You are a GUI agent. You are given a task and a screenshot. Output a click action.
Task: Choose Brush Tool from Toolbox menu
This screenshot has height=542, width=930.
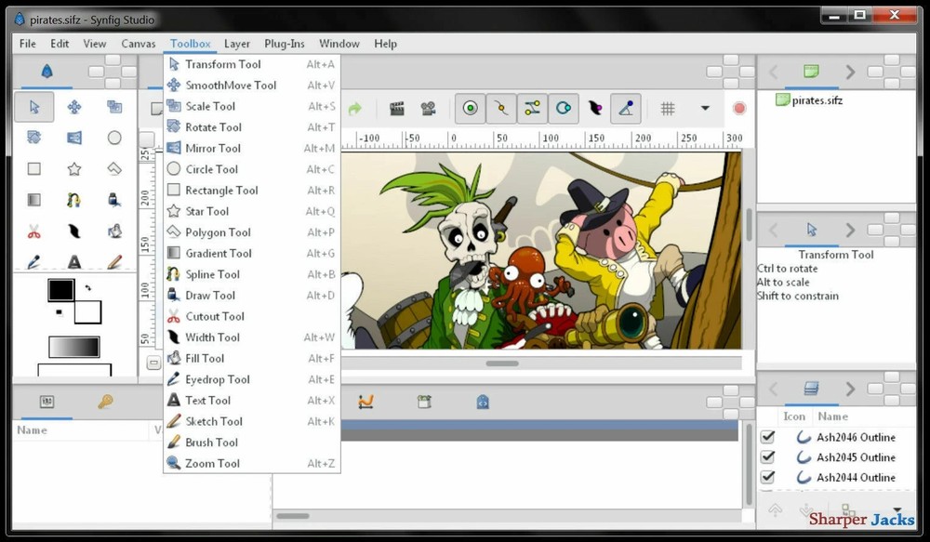251,443
